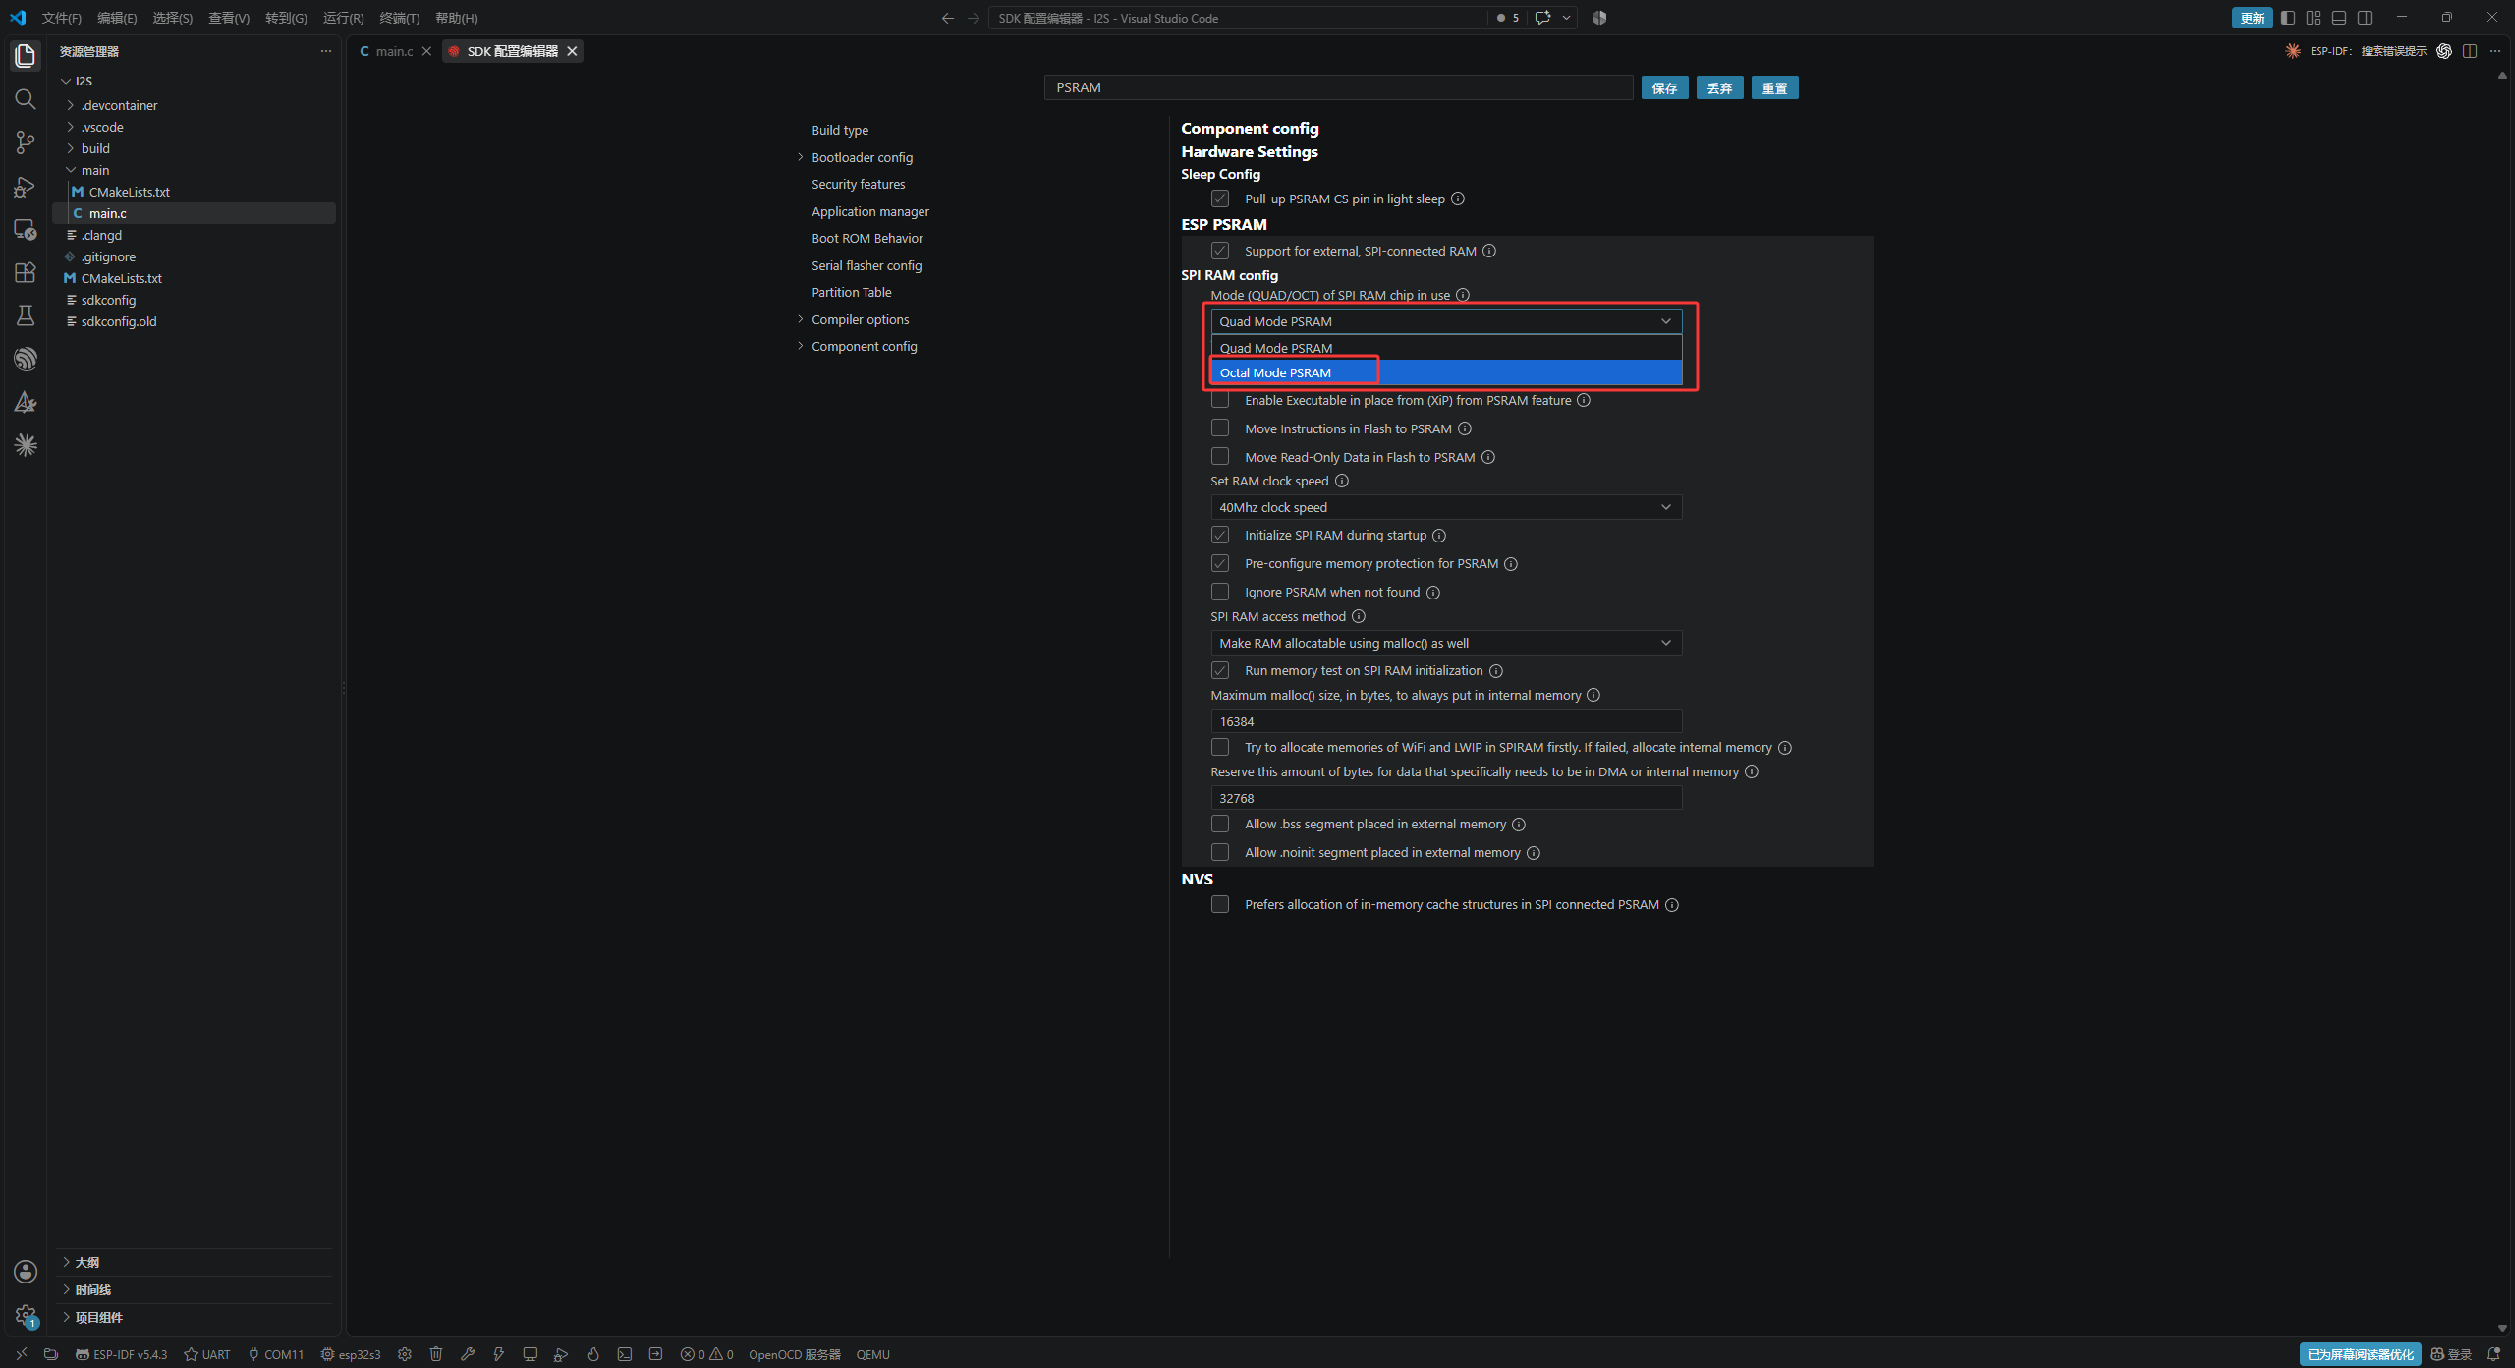This screenshot has width=2515, height=1368.
Task: Open the SPI RAM access method dropdown
Action: pyautogui.click(x=1446, y=643)
